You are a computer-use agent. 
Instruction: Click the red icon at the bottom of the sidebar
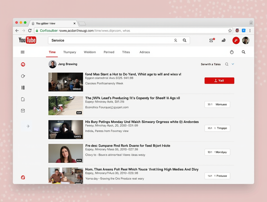(x=23, y=177)
